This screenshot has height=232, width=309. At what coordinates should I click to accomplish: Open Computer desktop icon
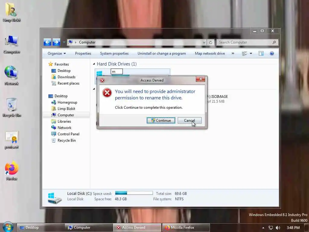12,44
